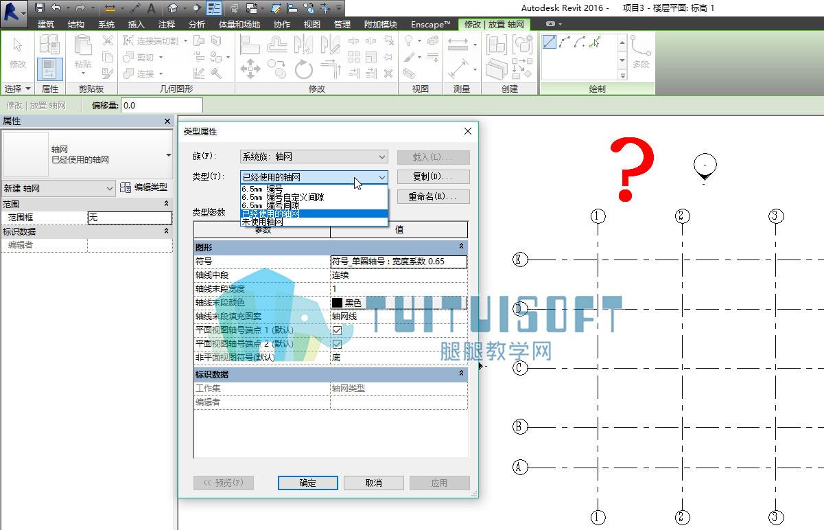
Task: Click the Copy to clipboard icon
Action: [x=107, y=57]
